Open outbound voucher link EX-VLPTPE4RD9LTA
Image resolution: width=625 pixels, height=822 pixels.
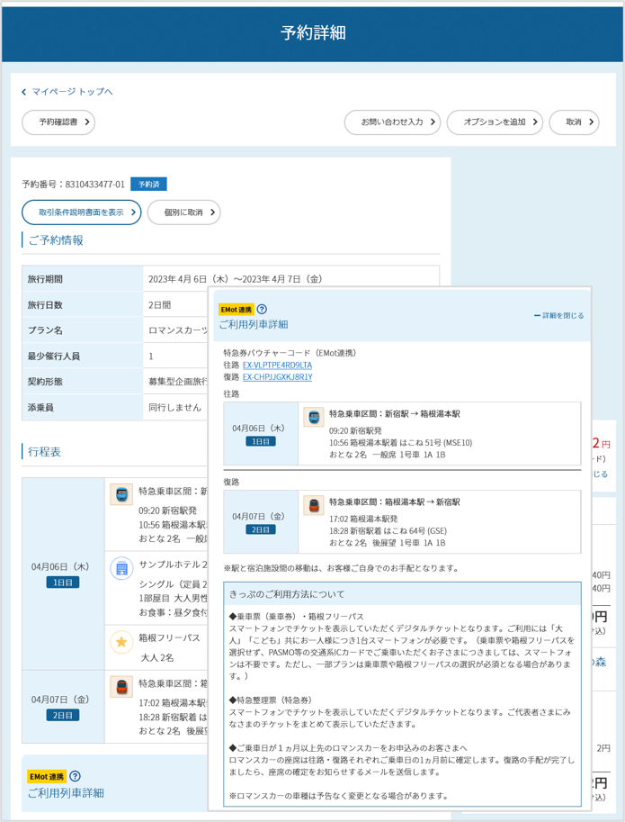click(x=278, y=365)
